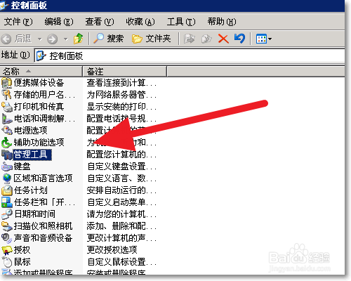Select the 声音和音频设备 speaker icon

coord(6,238)
